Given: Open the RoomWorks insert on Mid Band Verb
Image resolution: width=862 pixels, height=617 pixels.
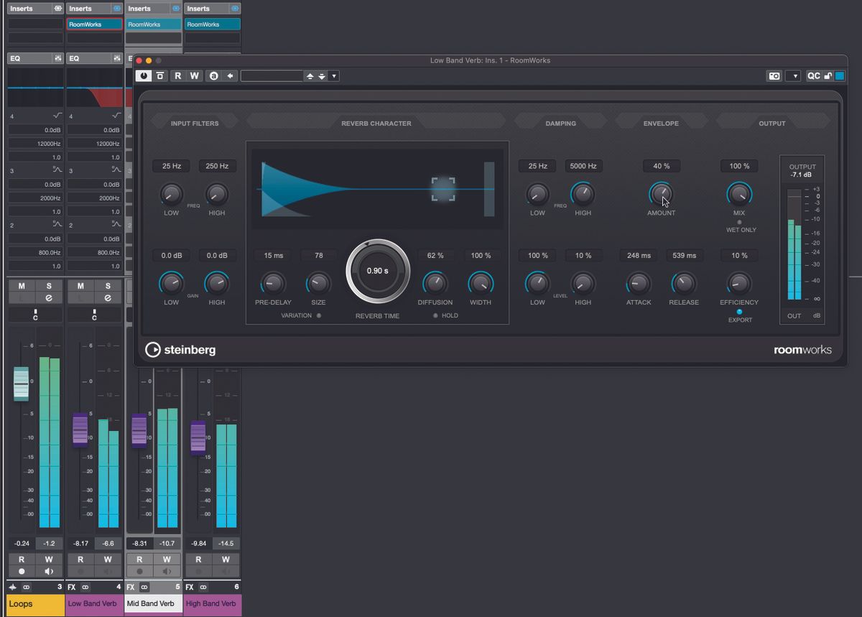Looking at the screenshot, I should click(153, 23).
